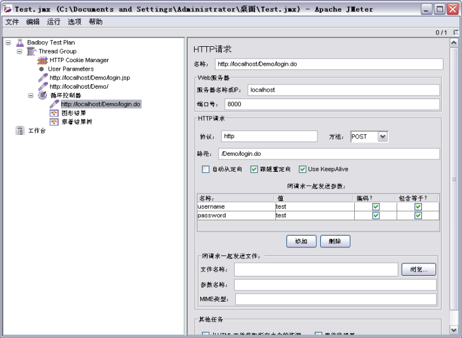Click the server name field containing localhost

coord(344,90)
